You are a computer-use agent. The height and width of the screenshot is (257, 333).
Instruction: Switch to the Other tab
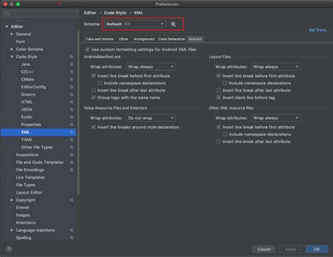coord(124,39)
